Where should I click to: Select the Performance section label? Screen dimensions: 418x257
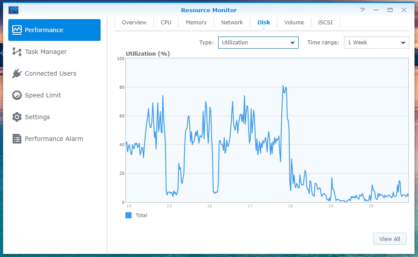coord(44,30)
